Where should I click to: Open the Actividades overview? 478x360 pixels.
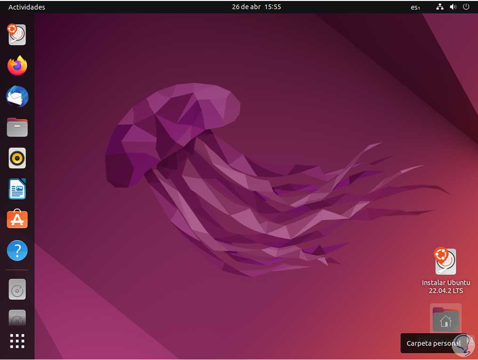(26, 7)
